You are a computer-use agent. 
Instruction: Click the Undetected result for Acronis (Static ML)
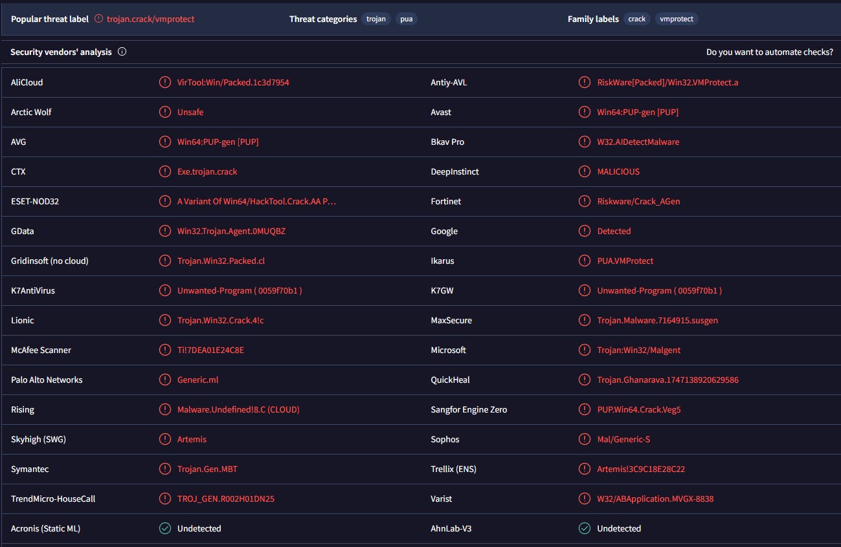tap(199, 528)
